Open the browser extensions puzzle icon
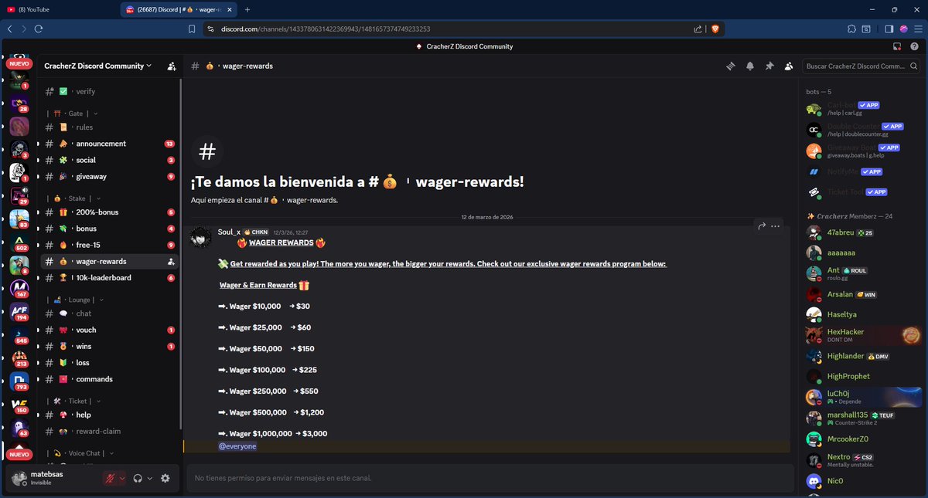The width and height of the screenshot is (928, 498). (851, 29)
